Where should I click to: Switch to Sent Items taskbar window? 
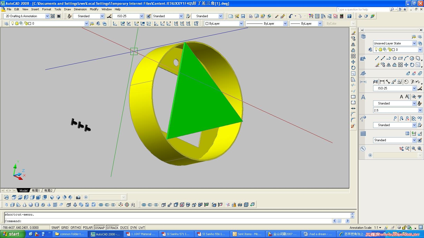point(247,234)
